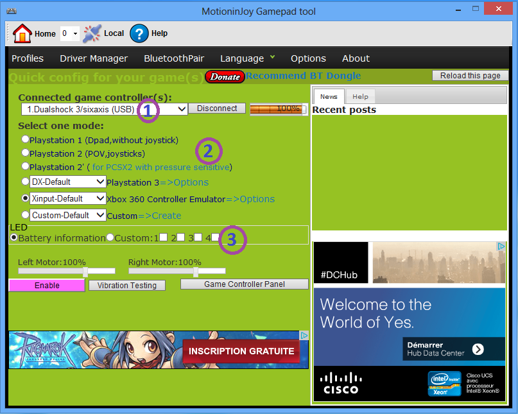The height and width of the screenshot is (414, 518).
Task: Click the MotioninJoy title bar app icon
Action: pyautogui.click(x=12, y=11)
